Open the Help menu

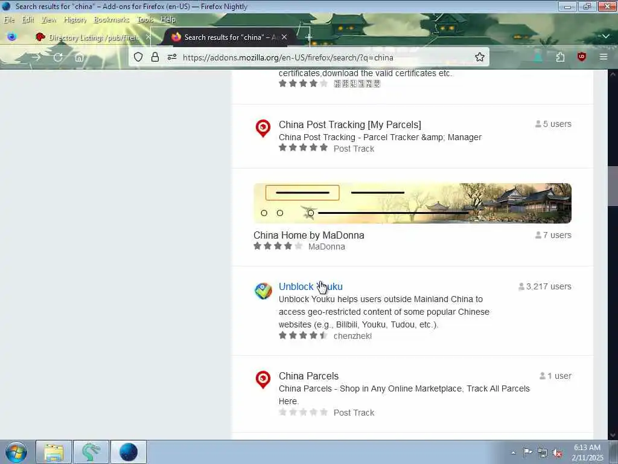coord(168,19)
